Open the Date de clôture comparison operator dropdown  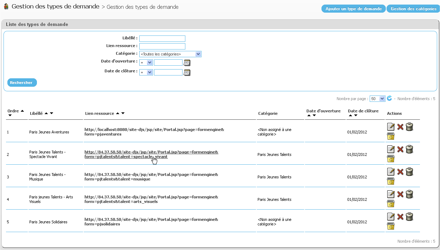click(x=146, y=72)
